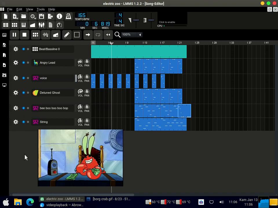Viewport: 278px width, 208px height.
Task: Toggle the metronome
Action: coord(68,16)
